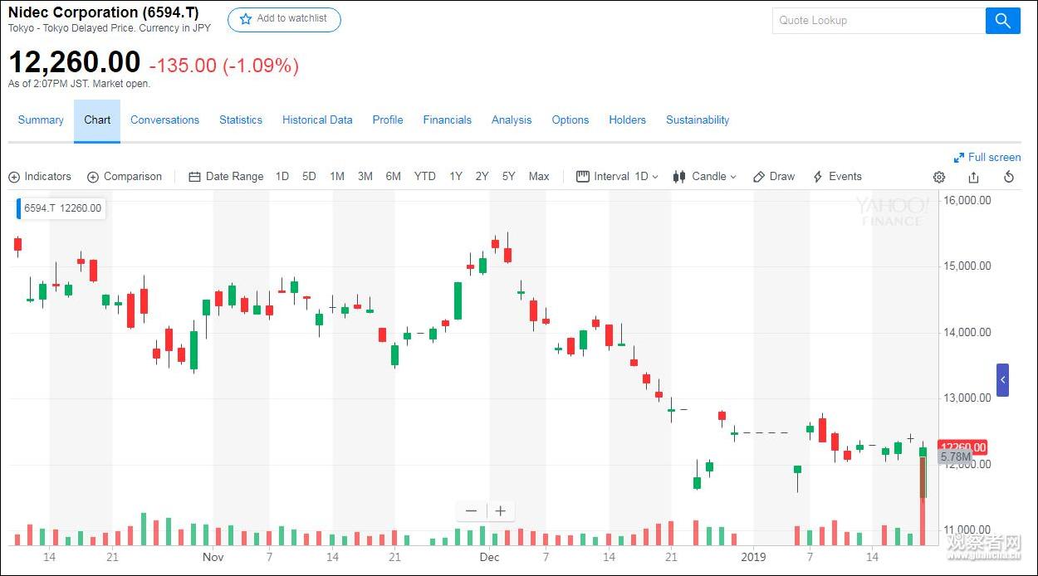The height and width of the screenshot is (576, 1038).
Task: Choose the YTD range
Action: click(424, 177)
